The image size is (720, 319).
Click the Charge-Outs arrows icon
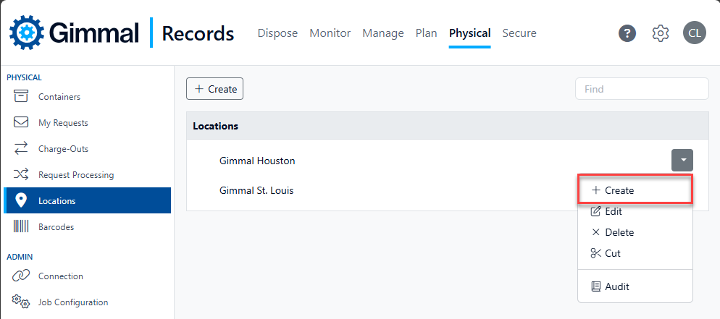tap(21, 148)
